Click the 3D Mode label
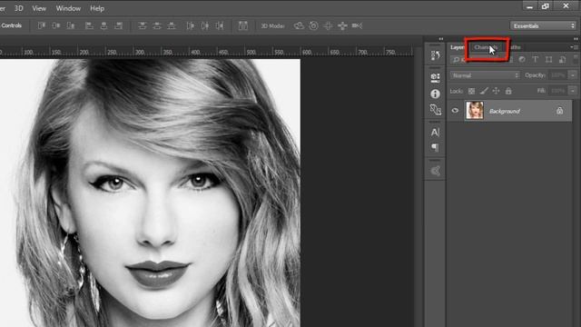 pyautogui.click(x=272, y=26)
